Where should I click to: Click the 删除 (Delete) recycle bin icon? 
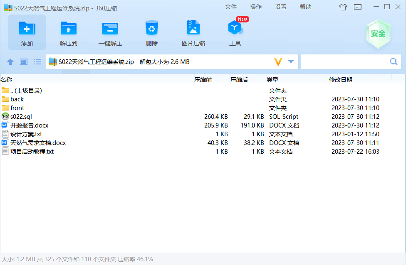(152, 28)
